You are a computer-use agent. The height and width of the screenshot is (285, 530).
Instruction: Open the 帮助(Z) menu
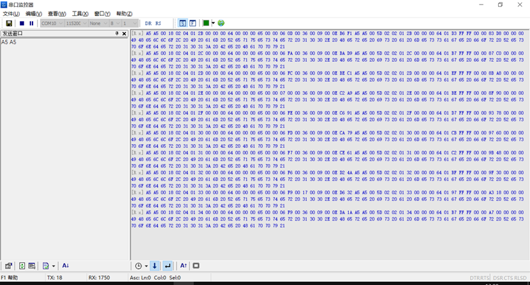124,14
